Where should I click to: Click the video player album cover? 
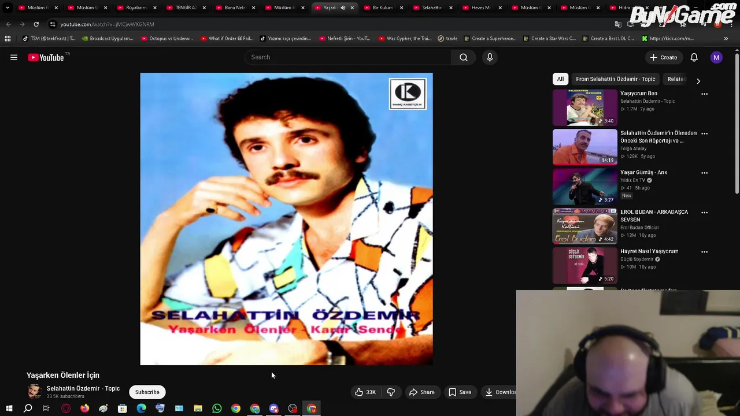[286, 219]
